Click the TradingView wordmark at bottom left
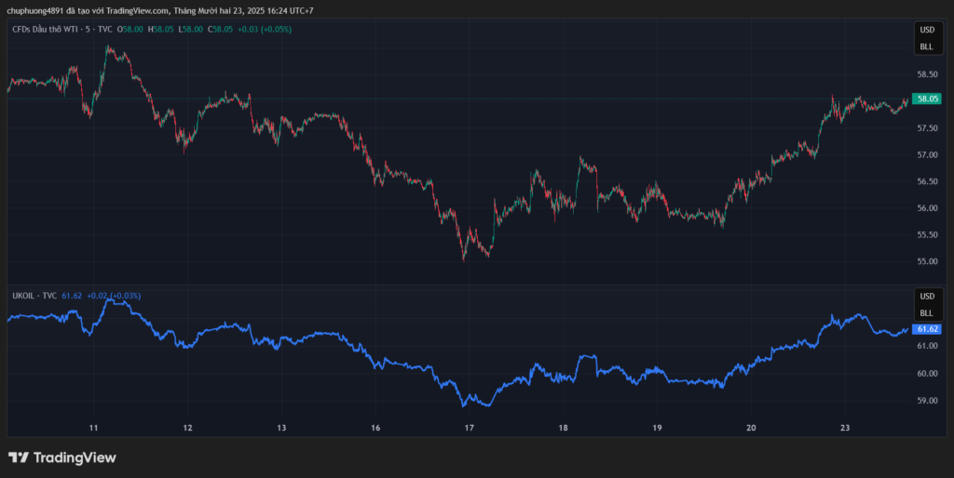The height and width of the screenshot is (478, 954). 75,458
